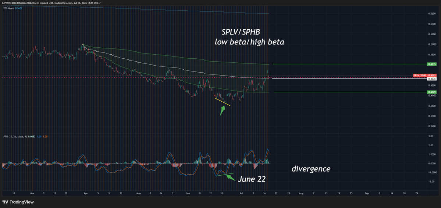Click the 0.5000 price axis value

(x=432, y=44)
